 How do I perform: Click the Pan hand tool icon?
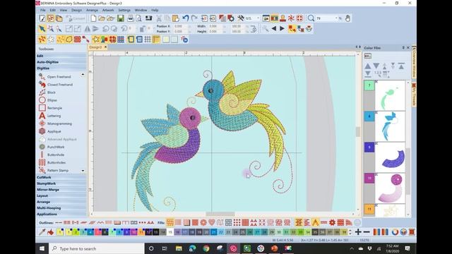pos(347,18)
